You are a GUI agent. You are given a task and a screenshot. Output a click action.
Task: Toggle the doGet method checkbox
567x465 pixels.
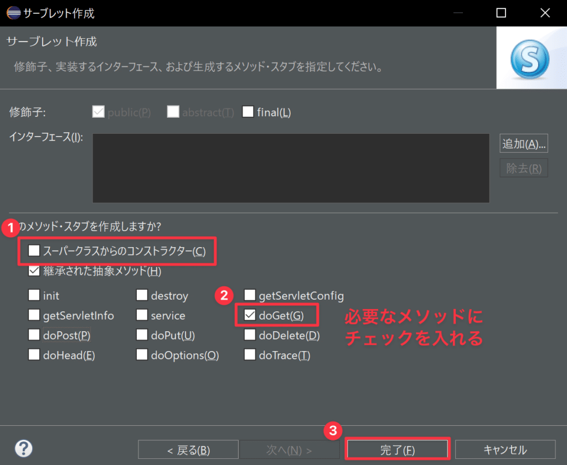pos(250,316)
